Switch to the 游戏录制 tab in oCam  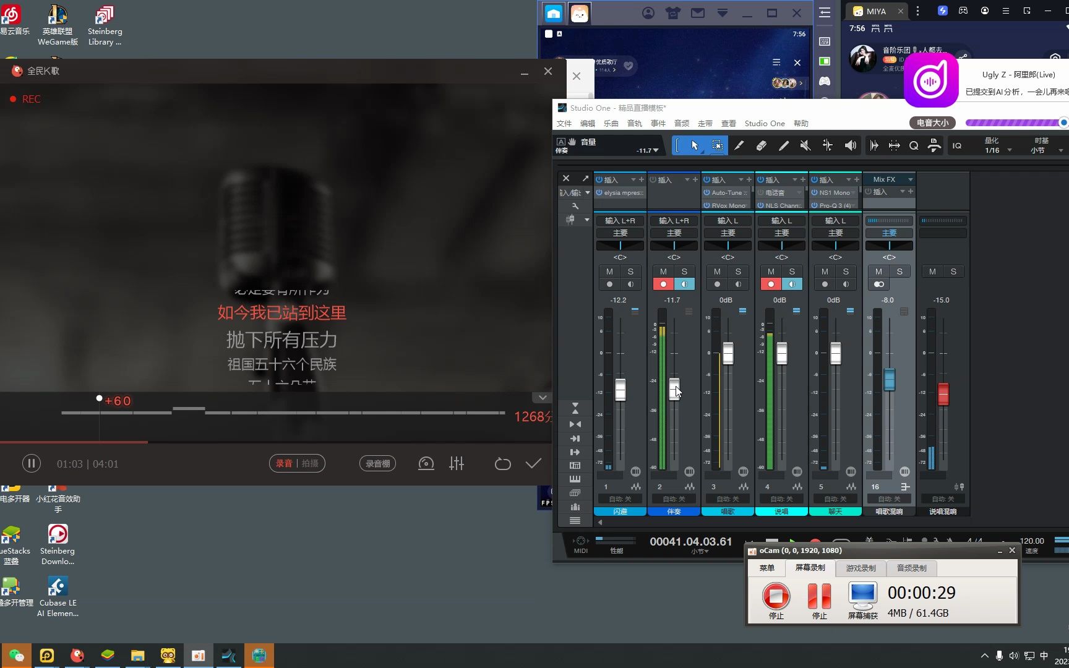coord(861,568)
